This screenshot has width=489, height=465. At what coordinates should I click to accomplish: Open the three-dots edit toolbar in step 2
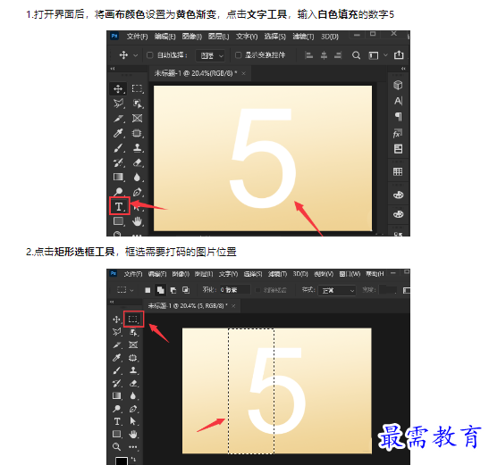[133, 447]
